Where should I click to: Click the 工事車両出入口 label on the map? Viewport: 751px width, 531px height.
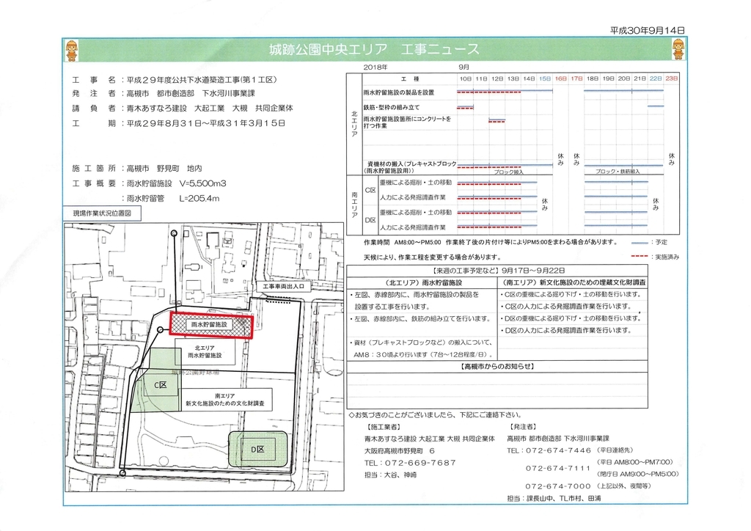click(x=284, y=286)
